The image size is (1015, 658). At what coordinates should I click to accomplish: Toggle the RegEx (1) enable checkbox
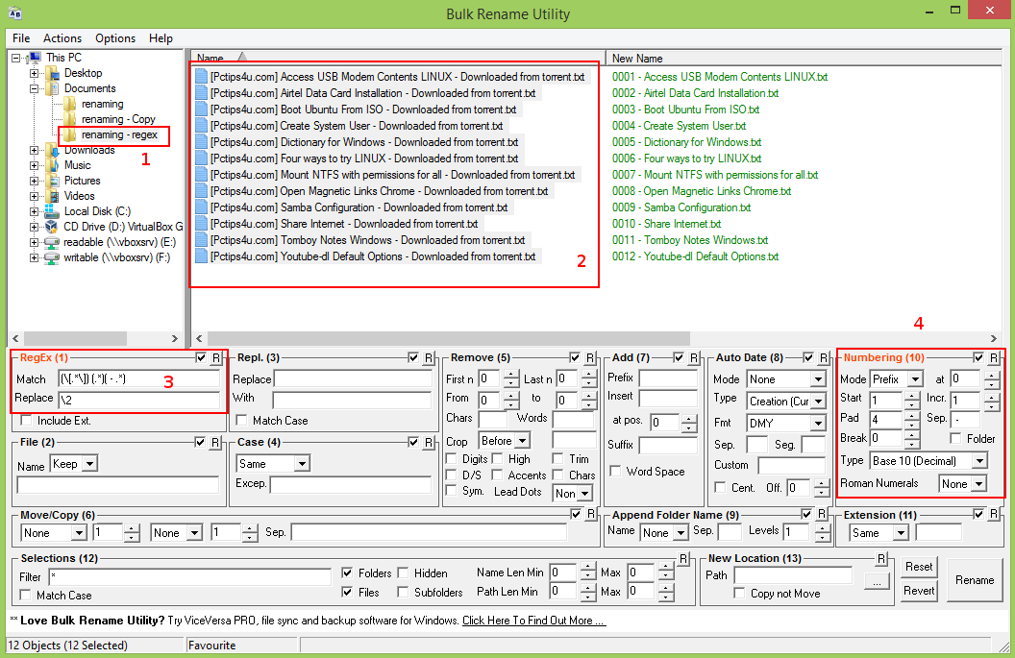(201, 357)
